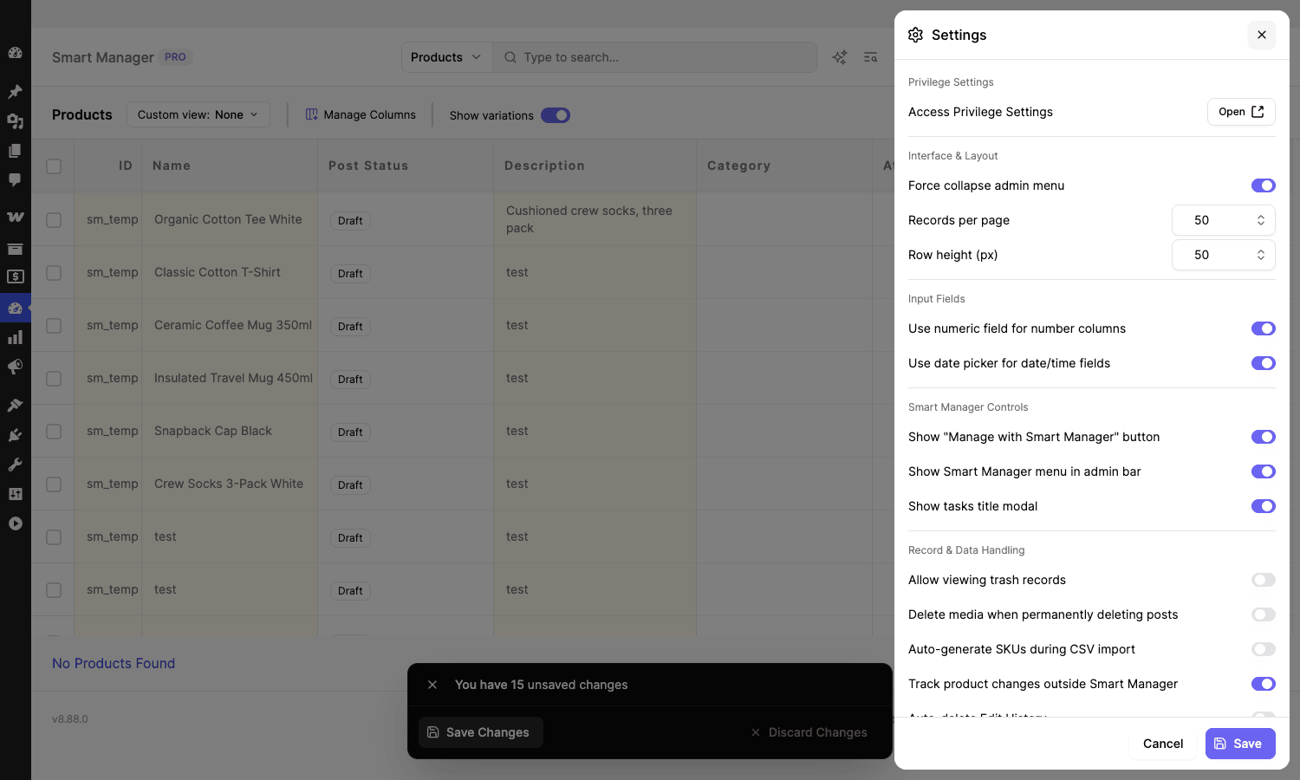This screenshot has width=1300, height=780.
Task: Click the Manage Columns icon
Action: (312, 114)
